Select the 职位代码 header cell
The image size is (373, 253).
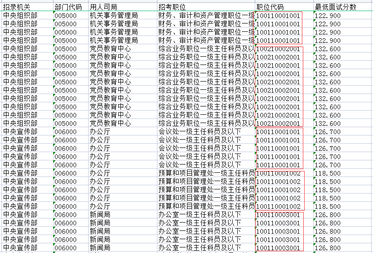click(x=284, y=7)
